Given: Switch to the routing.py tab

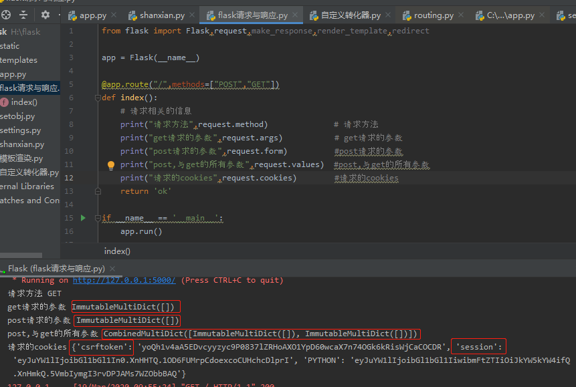Looking at the screenshot, I should (x=434, y=15).
